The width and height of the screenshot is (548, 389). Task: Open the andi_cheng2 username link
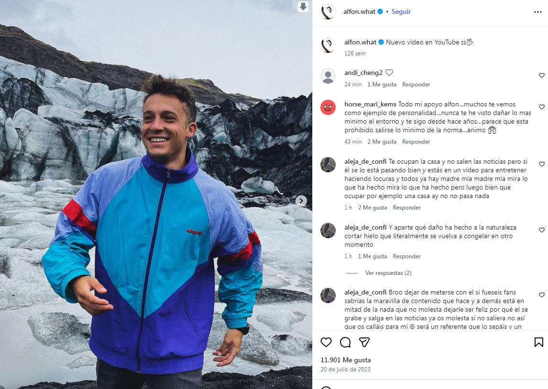[363, 73]
